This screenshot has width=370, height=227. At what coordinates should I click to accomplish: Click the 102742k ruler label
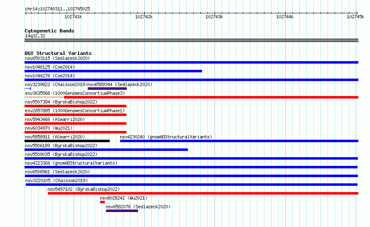pos(144,17)
